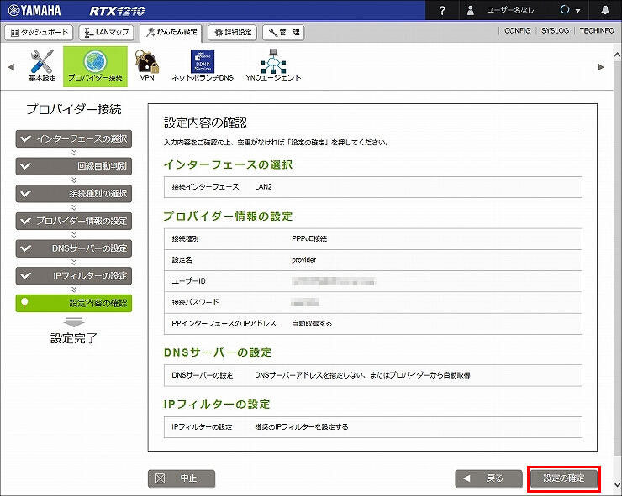The height and width of the screenshot is (496, 622).
Task: Open the notification bell icon
Action: [x=605, y=10]
